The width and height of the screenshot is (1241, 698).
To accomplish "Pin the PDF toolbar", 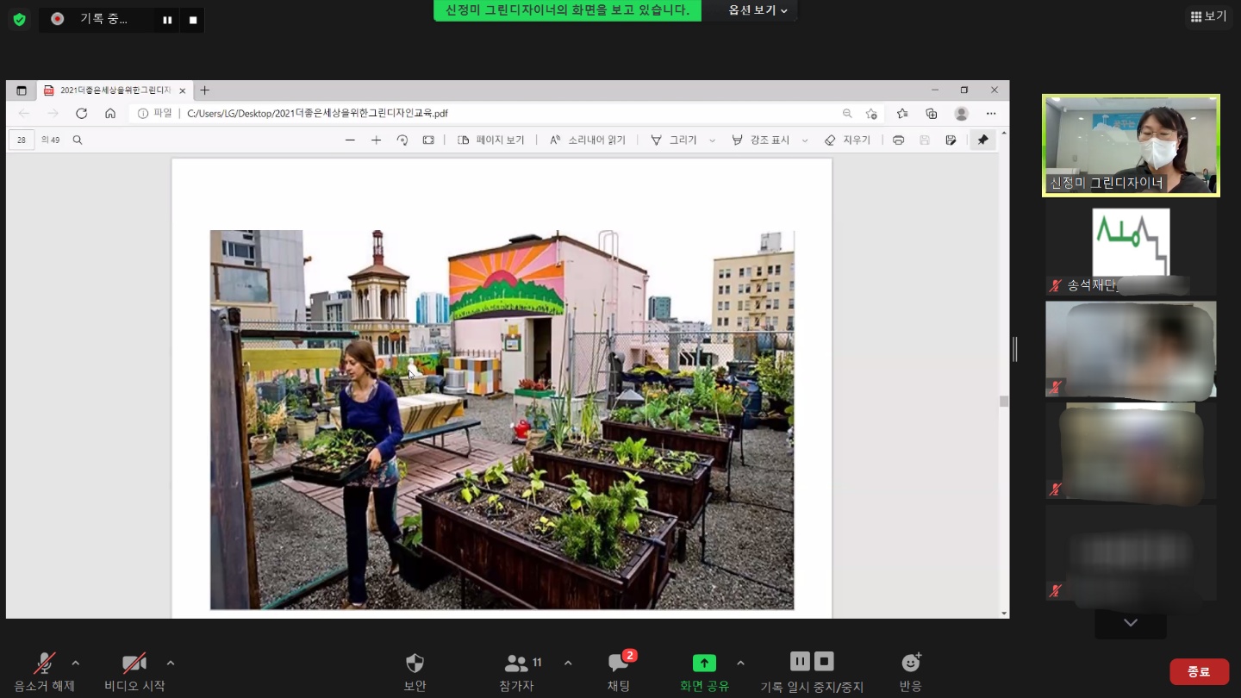I will pyautogui.click(x=982, y=140).
